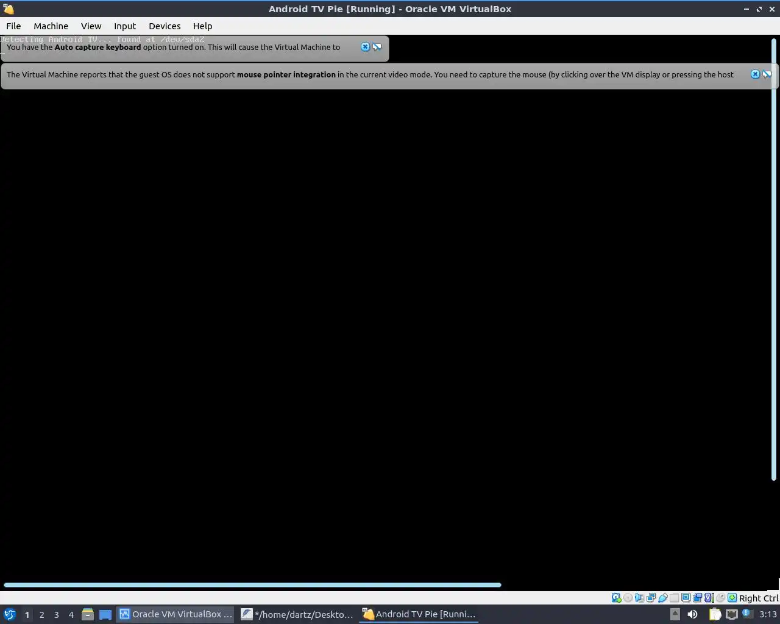
Task: Click the 3:13 clock on taskbar
Action: 768,614
